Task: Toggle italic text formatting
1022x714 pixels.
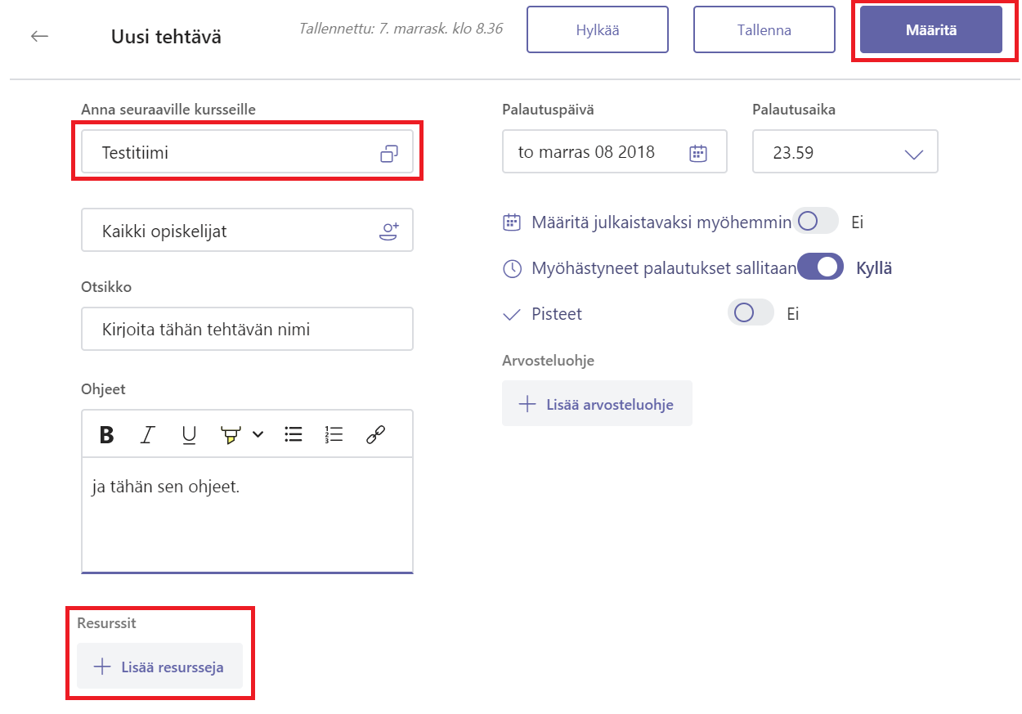Action: pyautogui.click(x=147, y=434)
